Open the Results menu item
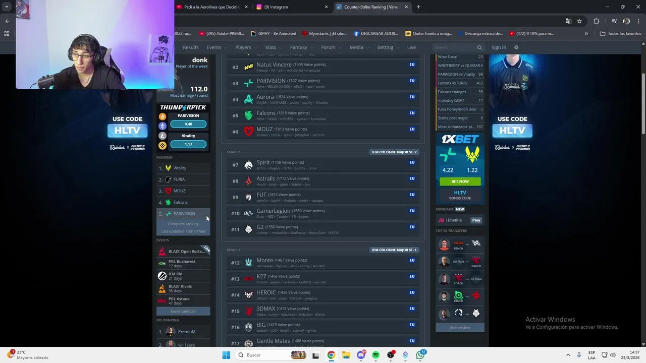The height and width of the screenshot is (363, 646). (x=191, y=47)
